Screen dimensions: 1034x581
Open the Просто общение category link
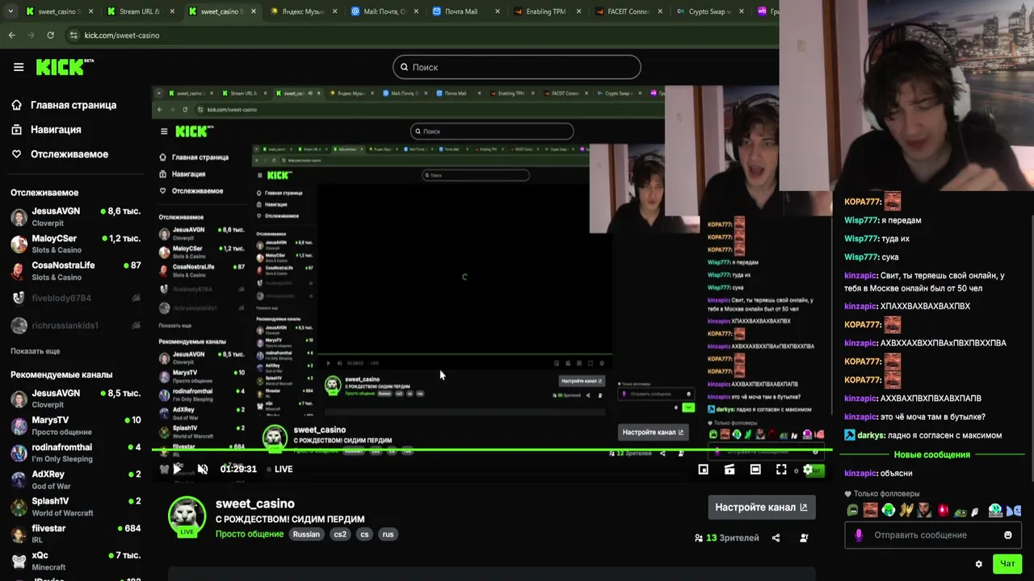250,534
